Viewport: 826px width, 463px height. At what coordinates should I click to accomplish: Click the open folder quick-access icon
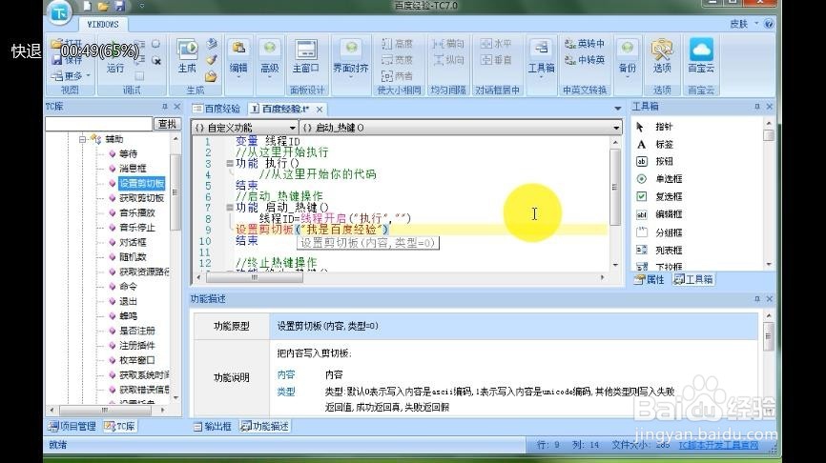point(103,7)
